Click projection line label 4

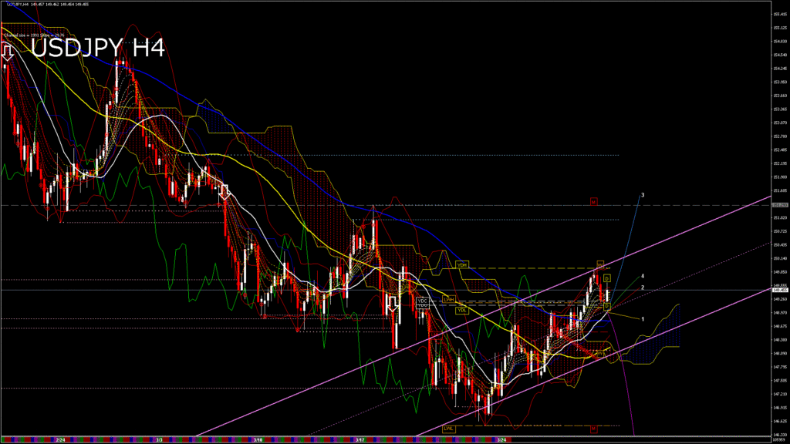pyautogui.click(x=643, y=275)
